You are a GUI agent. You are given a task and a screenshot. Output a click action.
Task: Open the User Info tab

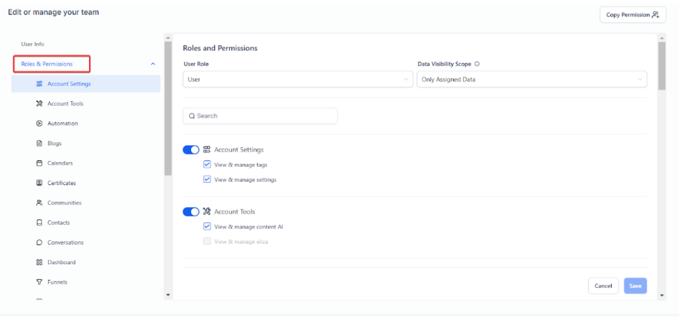pos(33,44)
